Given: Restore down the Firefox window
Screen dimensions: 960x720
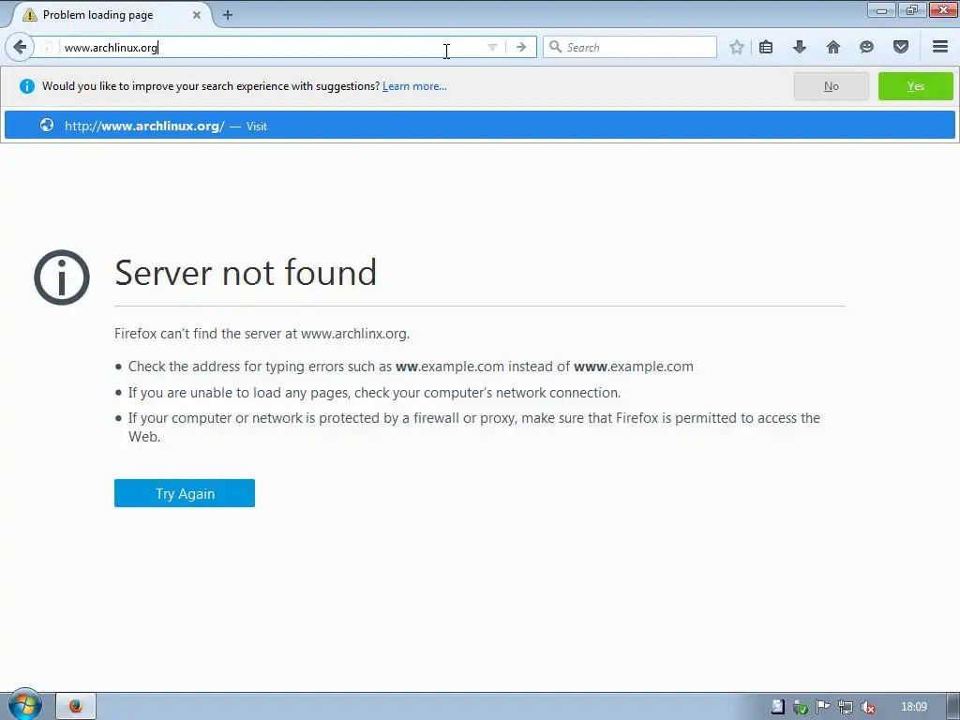Looking at the screenshot, I should pyautogui.click(x=911, y=9).
